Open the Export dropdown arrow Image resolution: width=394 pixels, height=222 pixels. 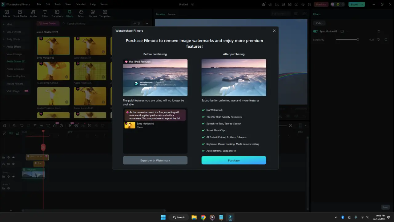click(362, 4)
